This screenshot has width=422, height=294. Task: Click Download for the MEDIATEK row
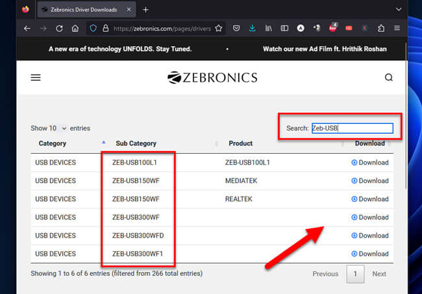[370, 181]
